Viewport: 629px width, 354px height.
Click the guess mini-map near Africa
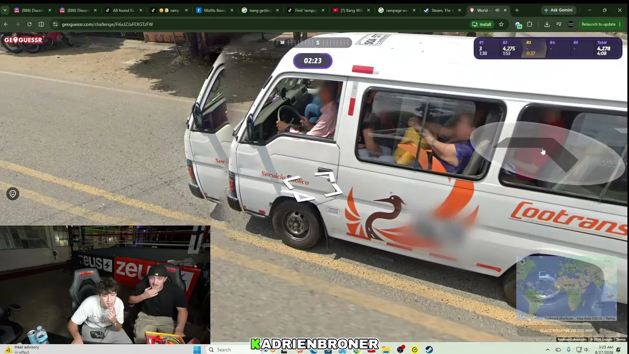(x=570, y=286)
